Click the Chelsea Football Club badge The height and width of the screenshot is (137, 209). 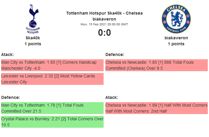click(176, 19)
